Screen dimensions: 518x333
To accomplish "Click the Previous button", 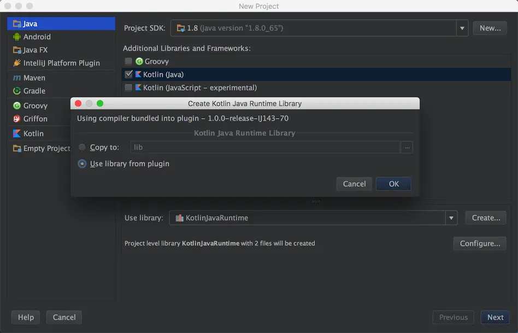I will [x=454, y=318].
